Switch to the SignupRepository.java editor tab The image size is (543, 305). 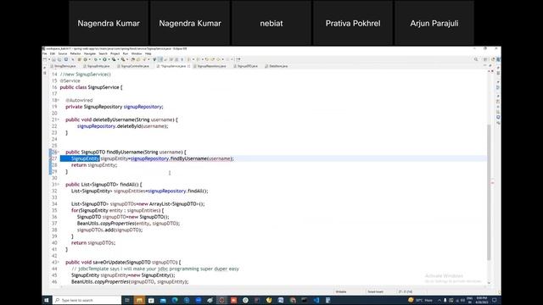210,66
